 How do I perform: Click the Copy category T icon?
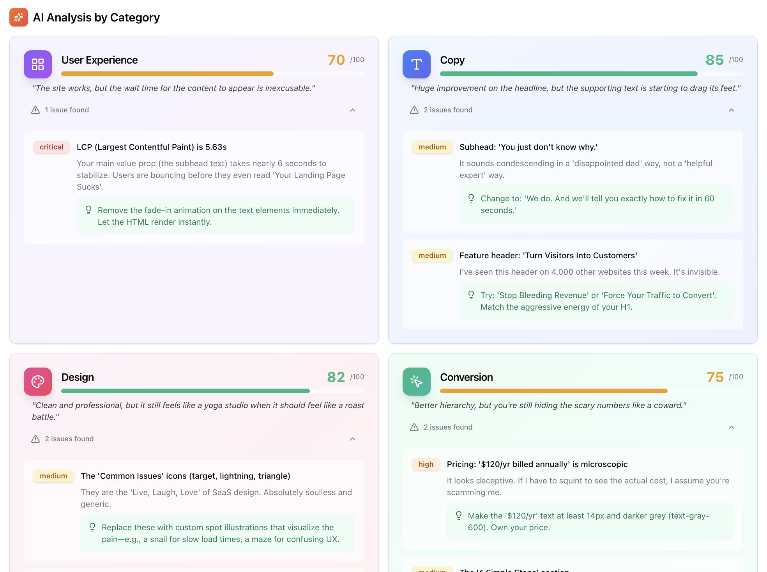pyautogui.click(x=416, y=64)
